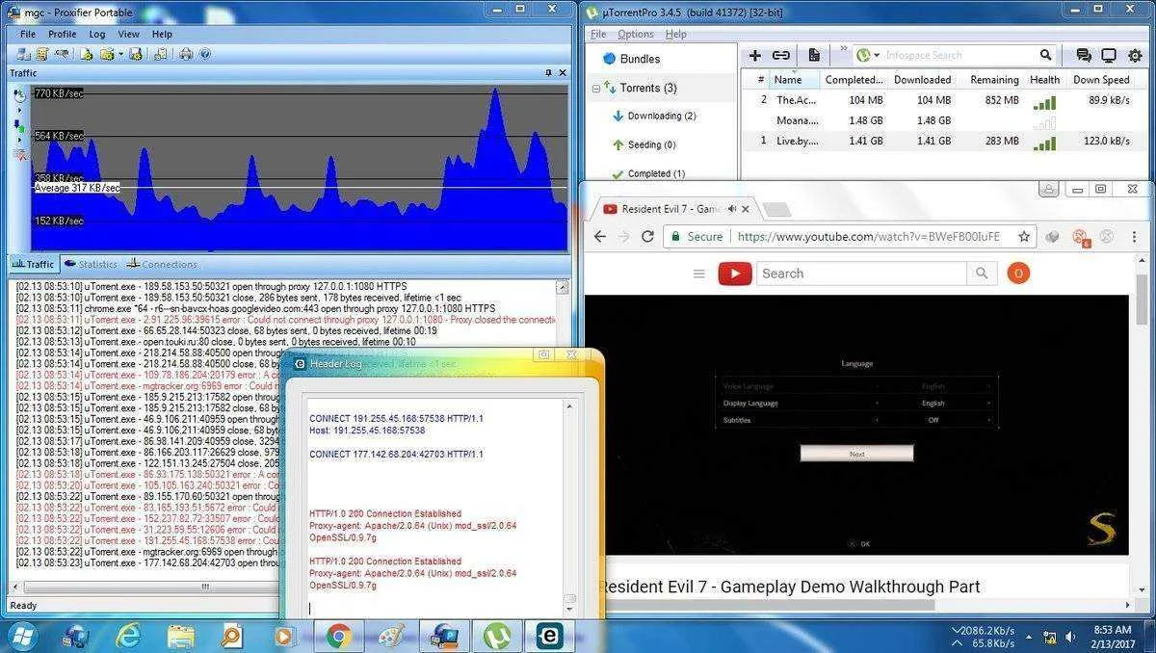Click YouTube search box

861,274
